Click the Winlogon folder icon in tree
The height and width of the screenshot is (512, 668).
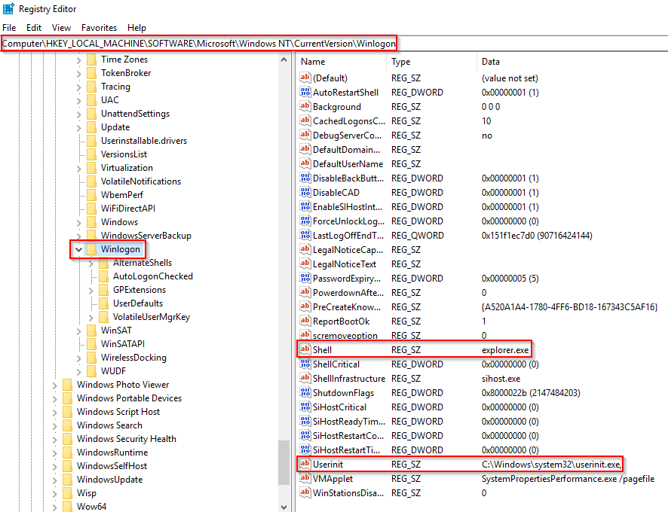92,249
